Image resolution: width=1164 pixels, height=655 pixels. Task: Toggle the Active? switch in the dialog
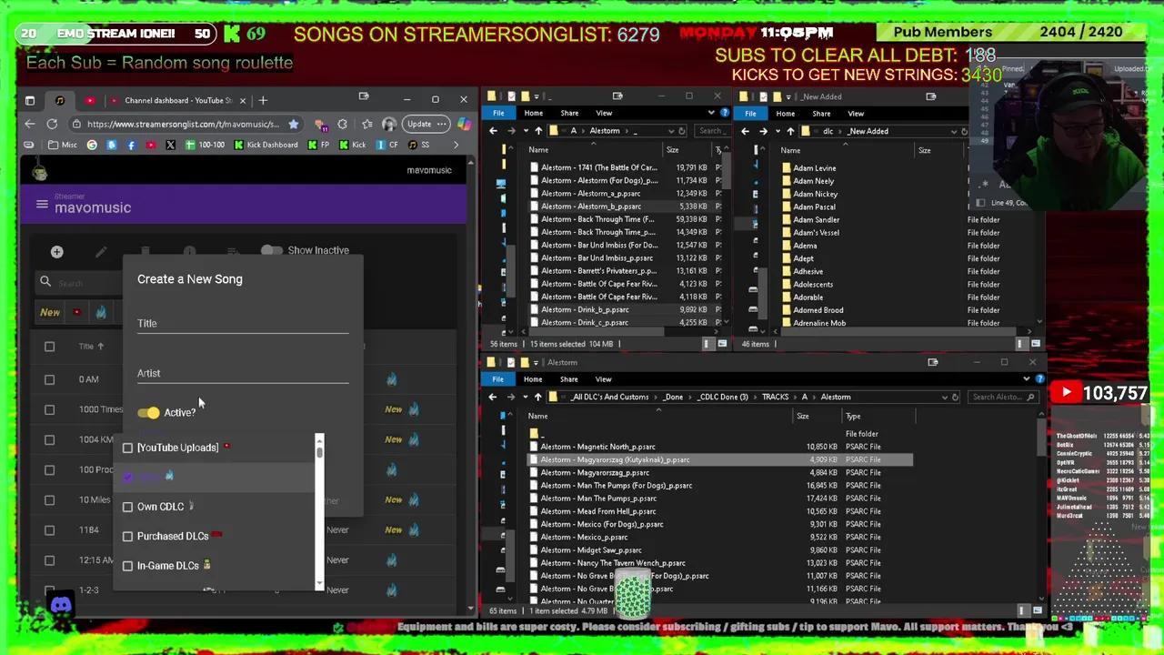[x=148, y=413]
